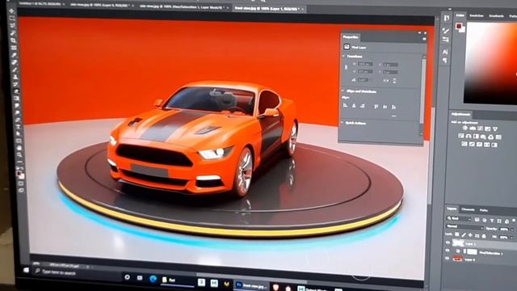Switch to the Channels tab
Screen dimensions: 517x291
(x=468, y=209)
